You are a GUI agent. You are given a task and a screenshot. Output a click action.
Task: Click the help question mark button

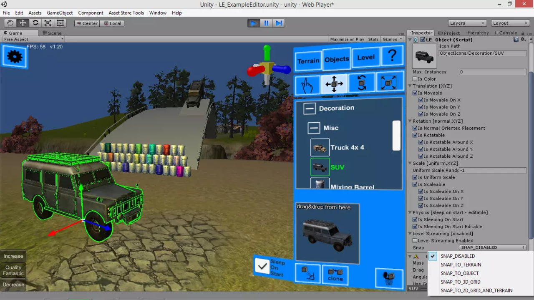392,55
